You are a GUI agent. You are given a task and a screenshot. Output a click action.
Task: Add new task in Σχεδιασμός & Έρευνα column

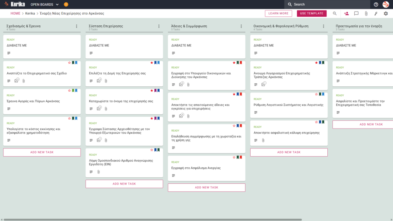42,152
